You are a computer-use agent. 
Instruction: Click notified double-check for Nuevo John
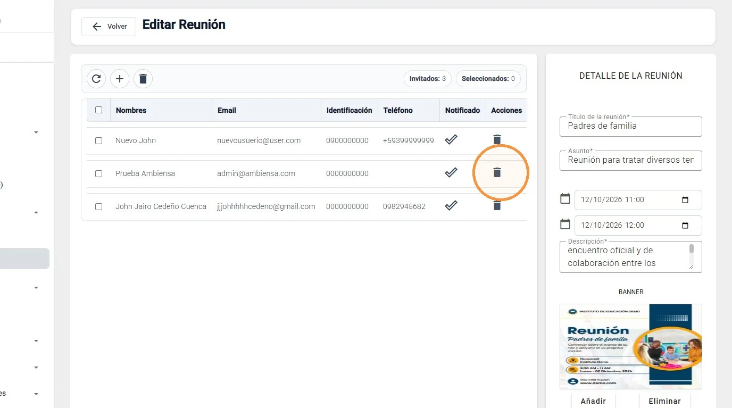tap(451, 140)
